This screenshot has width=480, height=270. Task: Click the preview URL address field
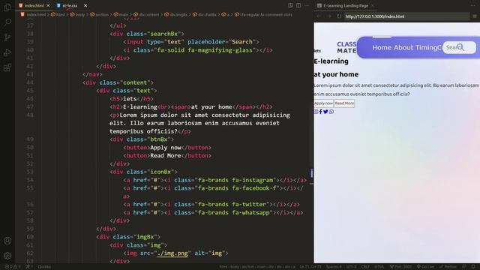(406, 16)
